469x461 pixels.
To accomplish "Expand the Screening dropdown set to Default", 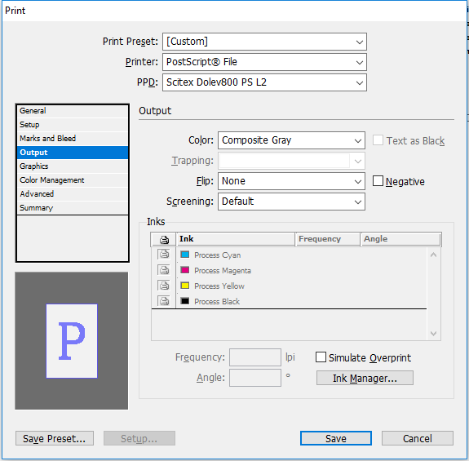I will [x=291, y=202].
